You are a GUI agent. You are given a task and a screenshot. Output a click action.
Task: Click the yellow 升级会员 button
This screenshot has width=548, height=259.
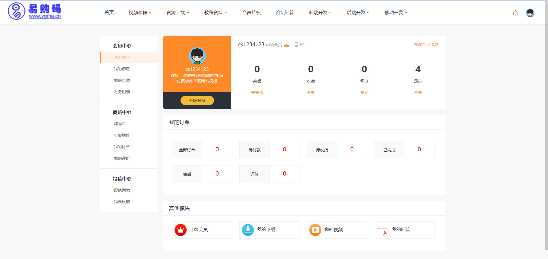[197, 100]
